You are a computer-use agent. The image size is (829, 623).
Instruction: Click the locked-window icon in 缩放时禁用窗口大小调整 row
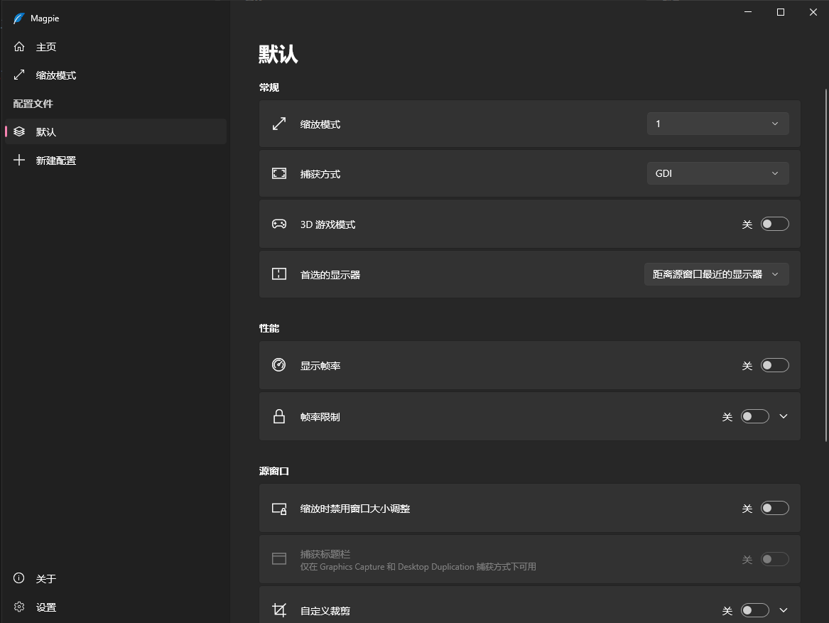click(x=279, y=509)
